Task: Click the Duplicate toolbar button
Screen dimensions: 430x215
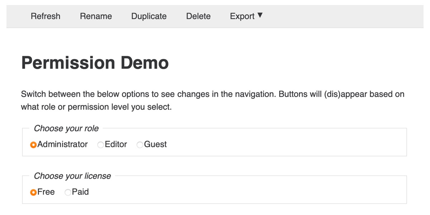Action: point(149,16)
